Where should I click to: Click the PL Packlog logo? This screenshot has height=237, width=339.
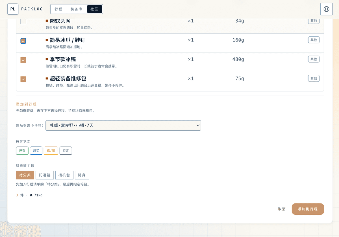(x=25, y=9)
